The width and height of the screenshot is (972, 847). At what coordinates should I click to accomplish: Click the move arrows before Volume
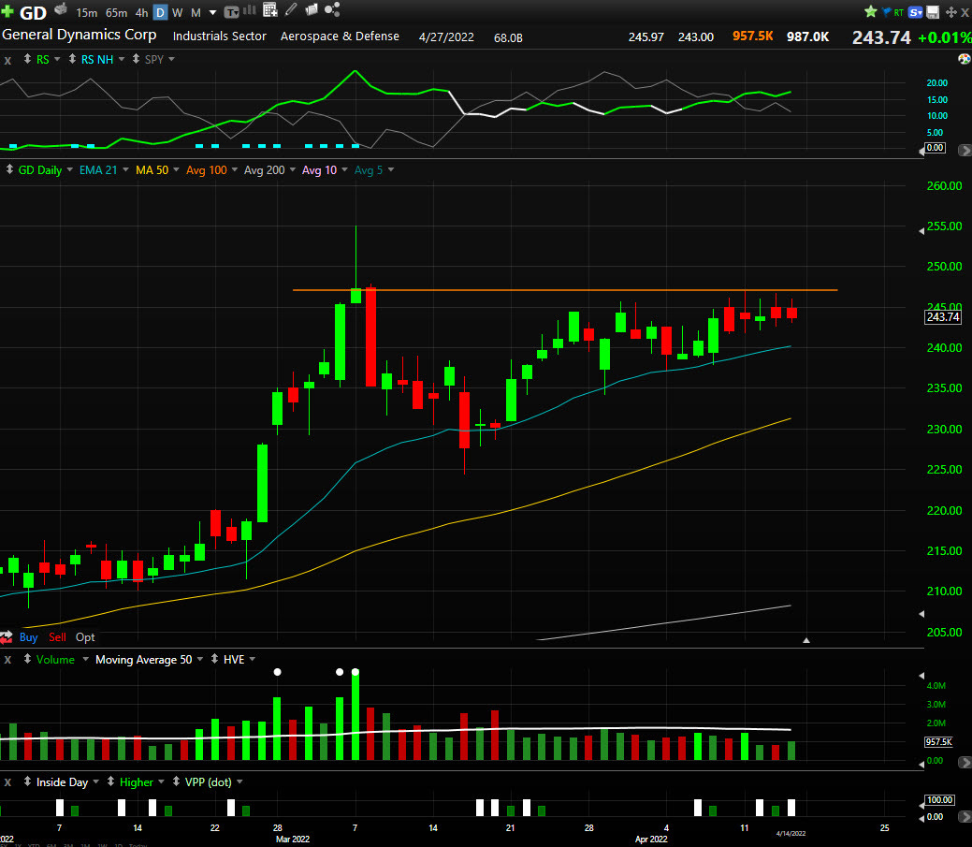(x=27, y=659)
